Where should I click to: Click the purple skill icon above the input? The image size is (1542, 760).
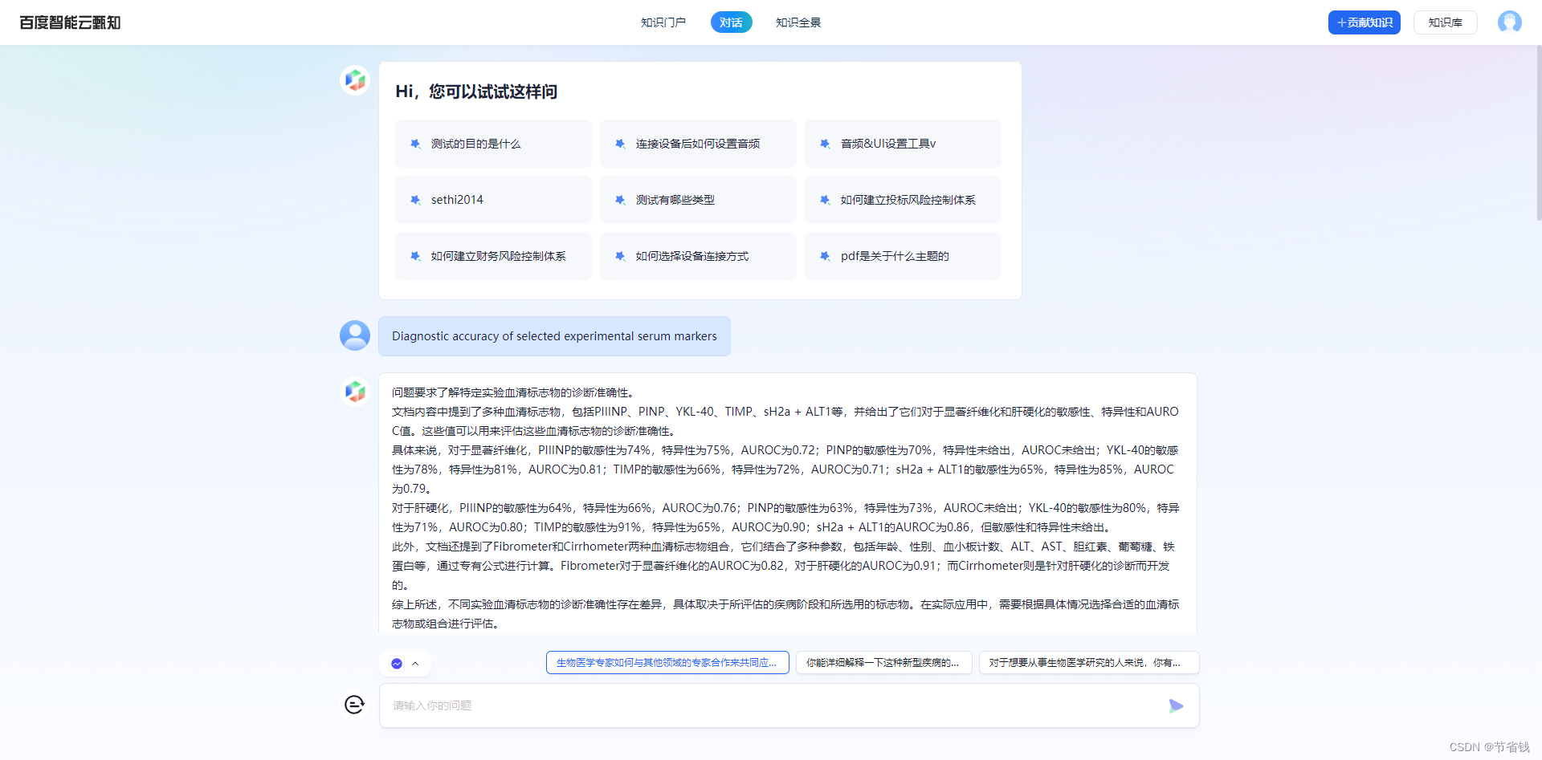pos(397,664)
